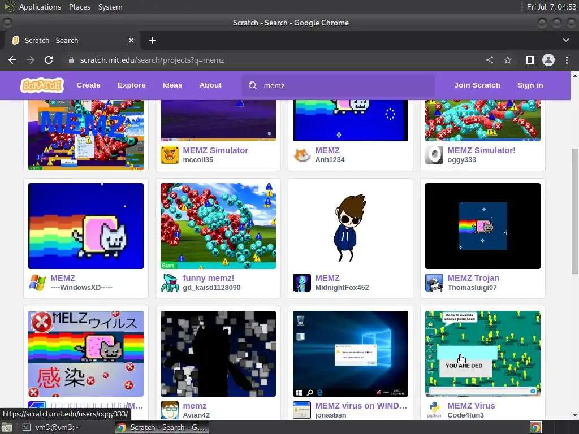
Task: Click Code4fun3's python avatar icon
Action: (x=434, y=410)
